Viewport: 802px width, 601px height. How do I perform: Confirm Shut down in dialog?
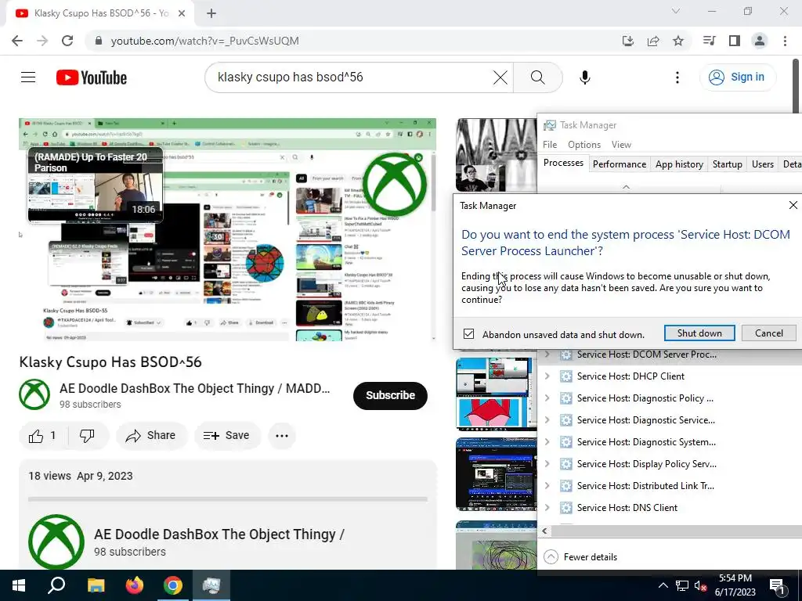tap(699, 333)
